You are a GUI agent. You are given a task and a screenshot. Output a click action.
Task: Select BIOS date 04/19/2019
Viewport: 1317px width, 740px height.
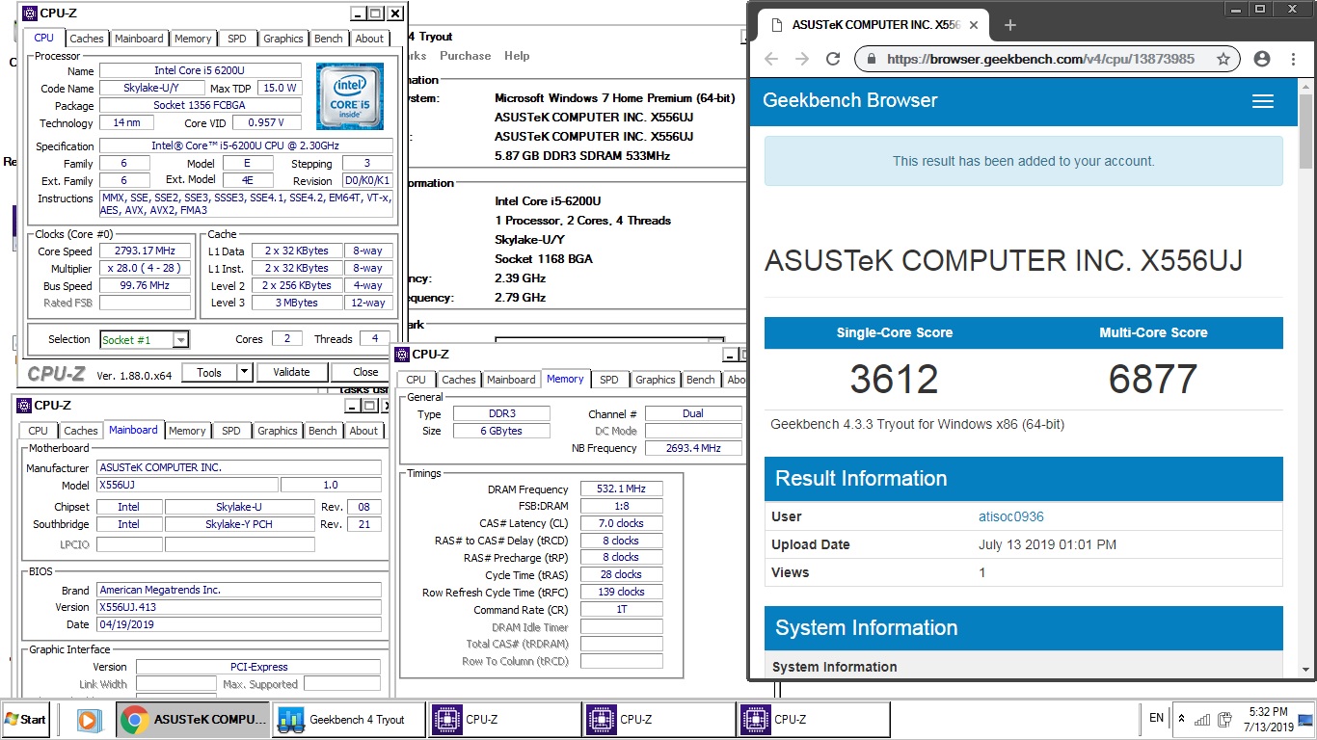(x=239, y=624)
